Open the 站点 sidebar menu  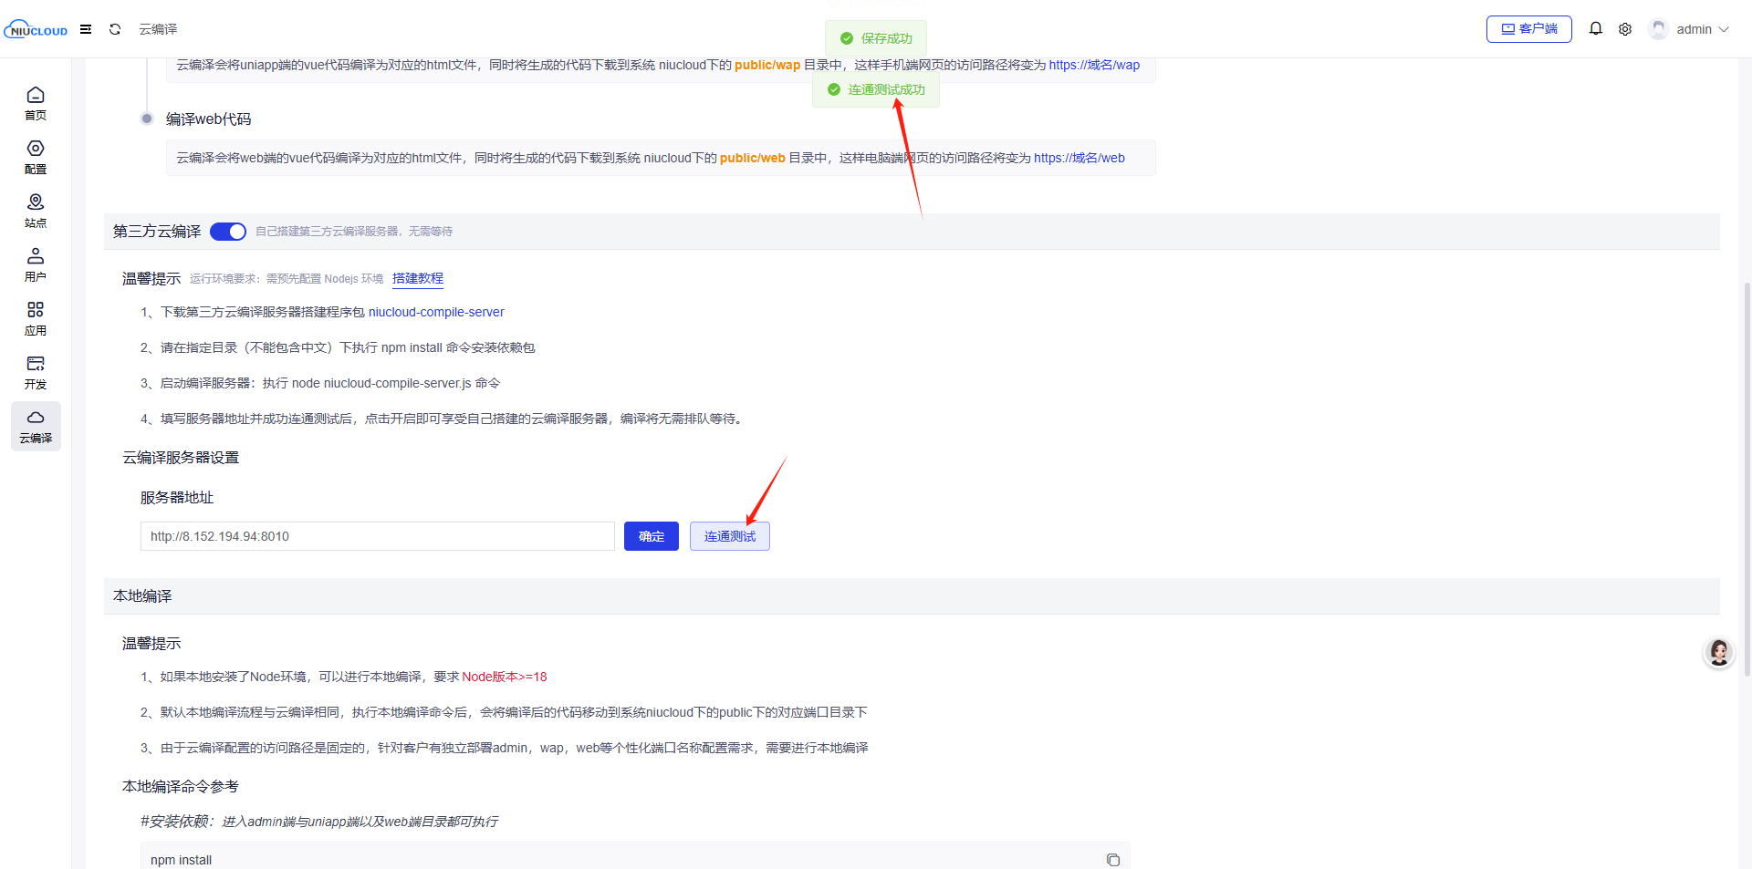36,211
